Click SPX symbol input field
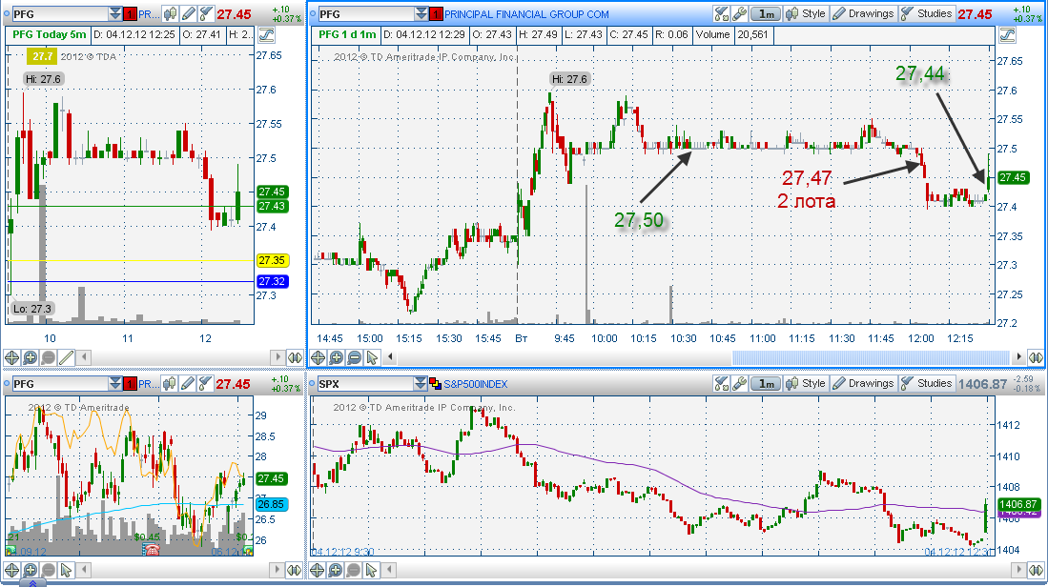Image resolution: width=1048 pixels, height=587 pixels. click(x=365, y=383)
